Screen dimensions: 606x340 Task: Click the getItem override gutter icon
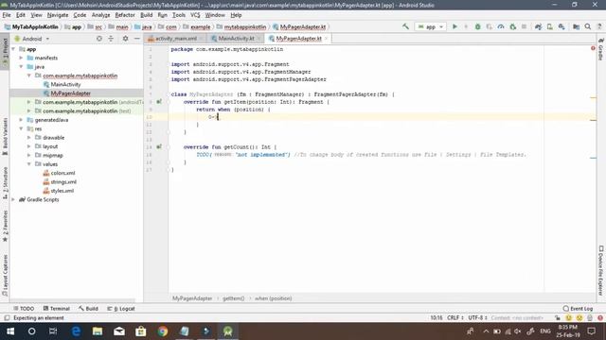[x=159, y=102]
